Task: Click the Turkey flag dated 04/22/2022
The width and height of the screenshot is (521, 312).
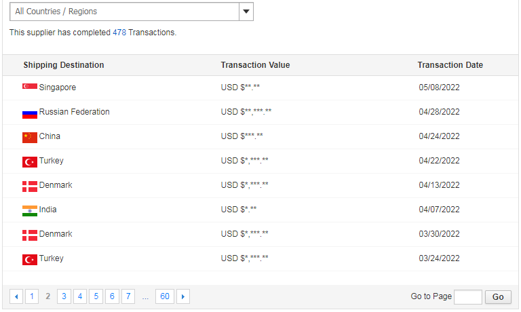Action: 30,162
